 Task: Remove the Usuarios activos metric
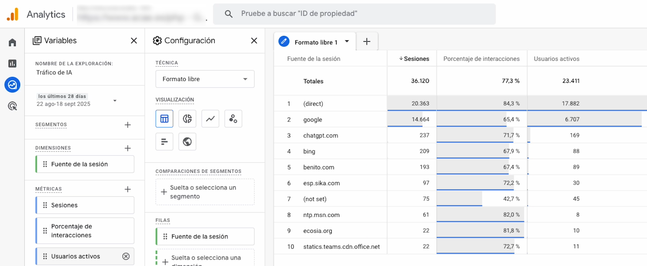(x=126, y=256)
